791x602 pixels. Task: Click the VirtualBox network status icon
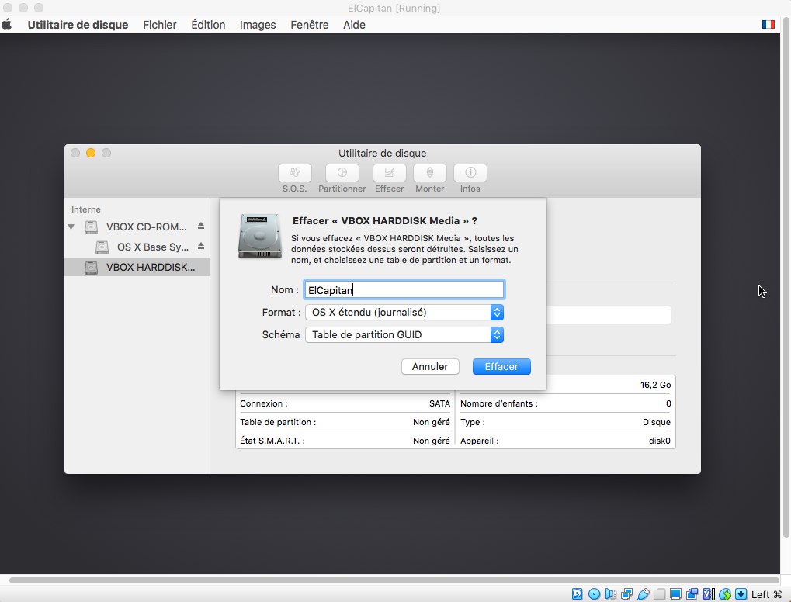[627, 594]
